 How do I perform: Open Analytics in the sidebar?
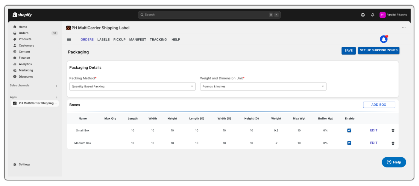point(25,64)
